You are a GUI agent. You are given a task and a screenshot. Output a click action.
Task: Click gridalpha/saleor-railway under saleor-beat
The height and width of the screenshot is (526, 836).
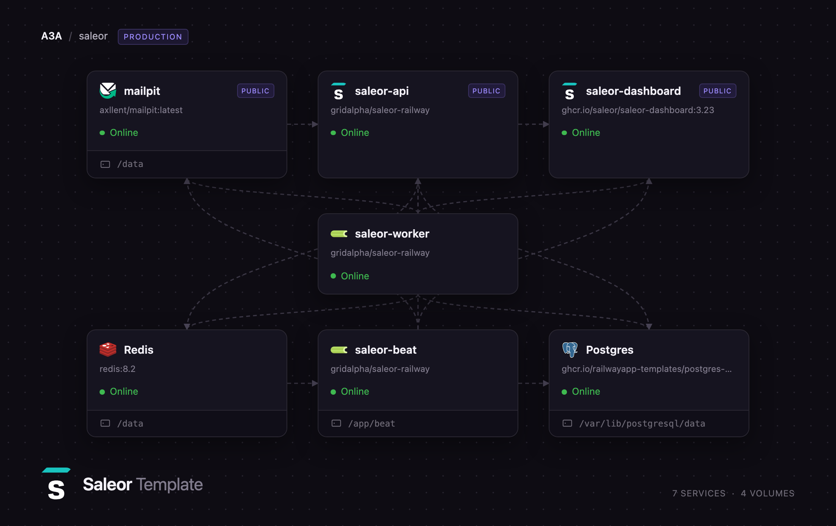click(380, 369)
